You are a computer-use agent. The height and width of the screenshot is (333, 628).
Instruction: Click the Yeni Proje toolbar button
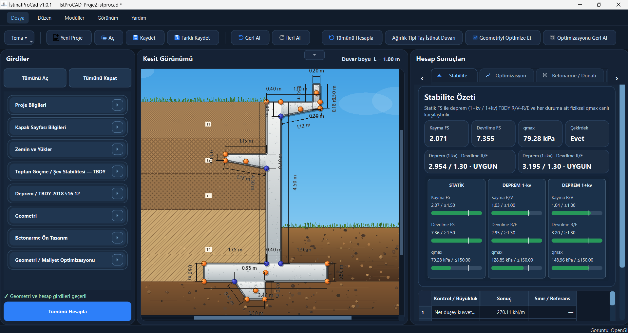pos(69,38)
